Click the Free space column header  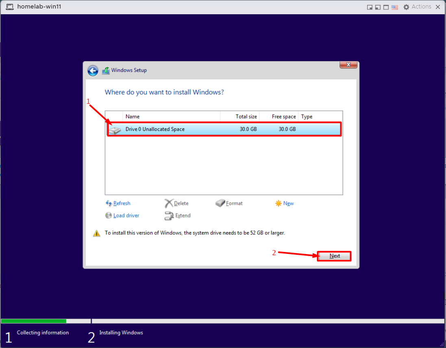tap(279, 116)
